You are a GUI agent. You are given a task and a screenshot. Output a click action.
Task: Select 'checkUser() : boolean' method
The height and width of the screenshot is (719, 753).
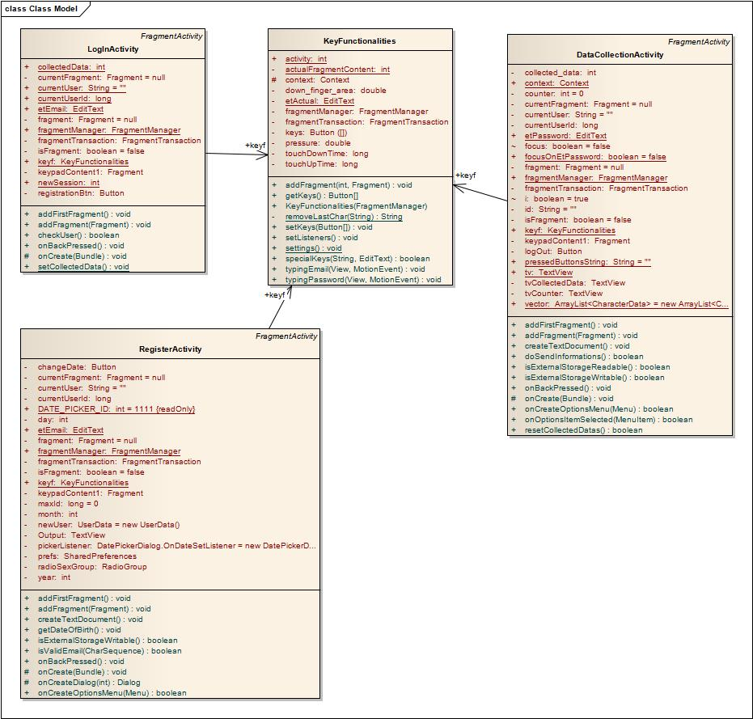click(x=78, y=235)
